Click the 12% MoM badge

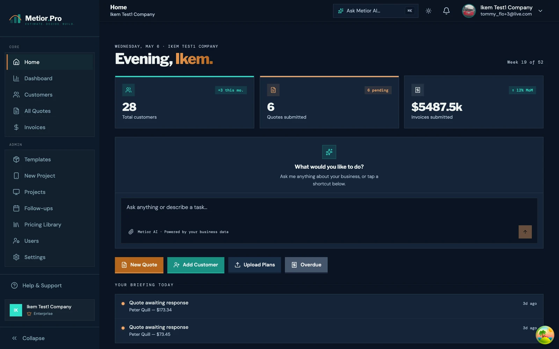point(522,90)
